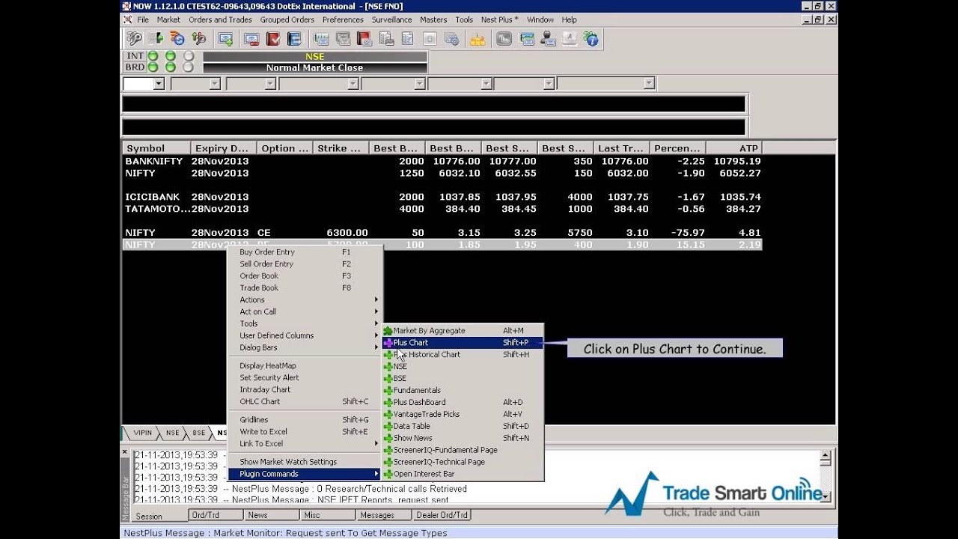Click the monitor with red minus icon
Image resolution: width=958 pixels, height=539 pixels.
252,38
